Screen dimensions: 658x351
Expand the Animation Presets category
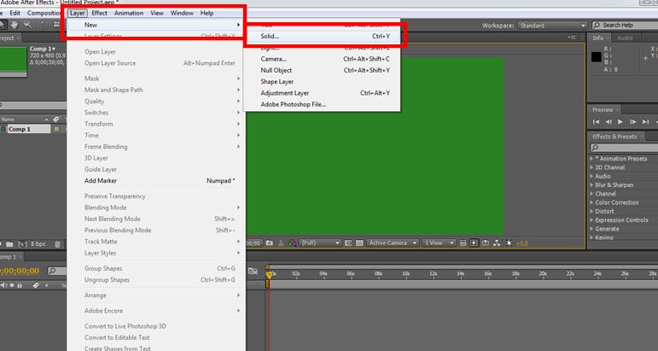pyautogui.click(x=591, y=159)
